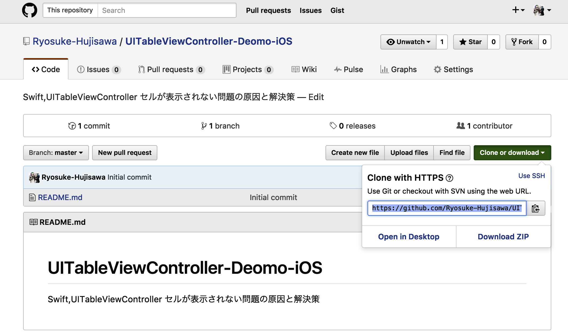Click the 1 commit link
Screen dimensions: 568x334
[x=89, y=126]
